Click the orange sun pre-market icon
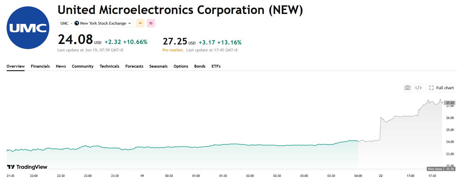This screenshot has width=457, height=184. (140, 23)
